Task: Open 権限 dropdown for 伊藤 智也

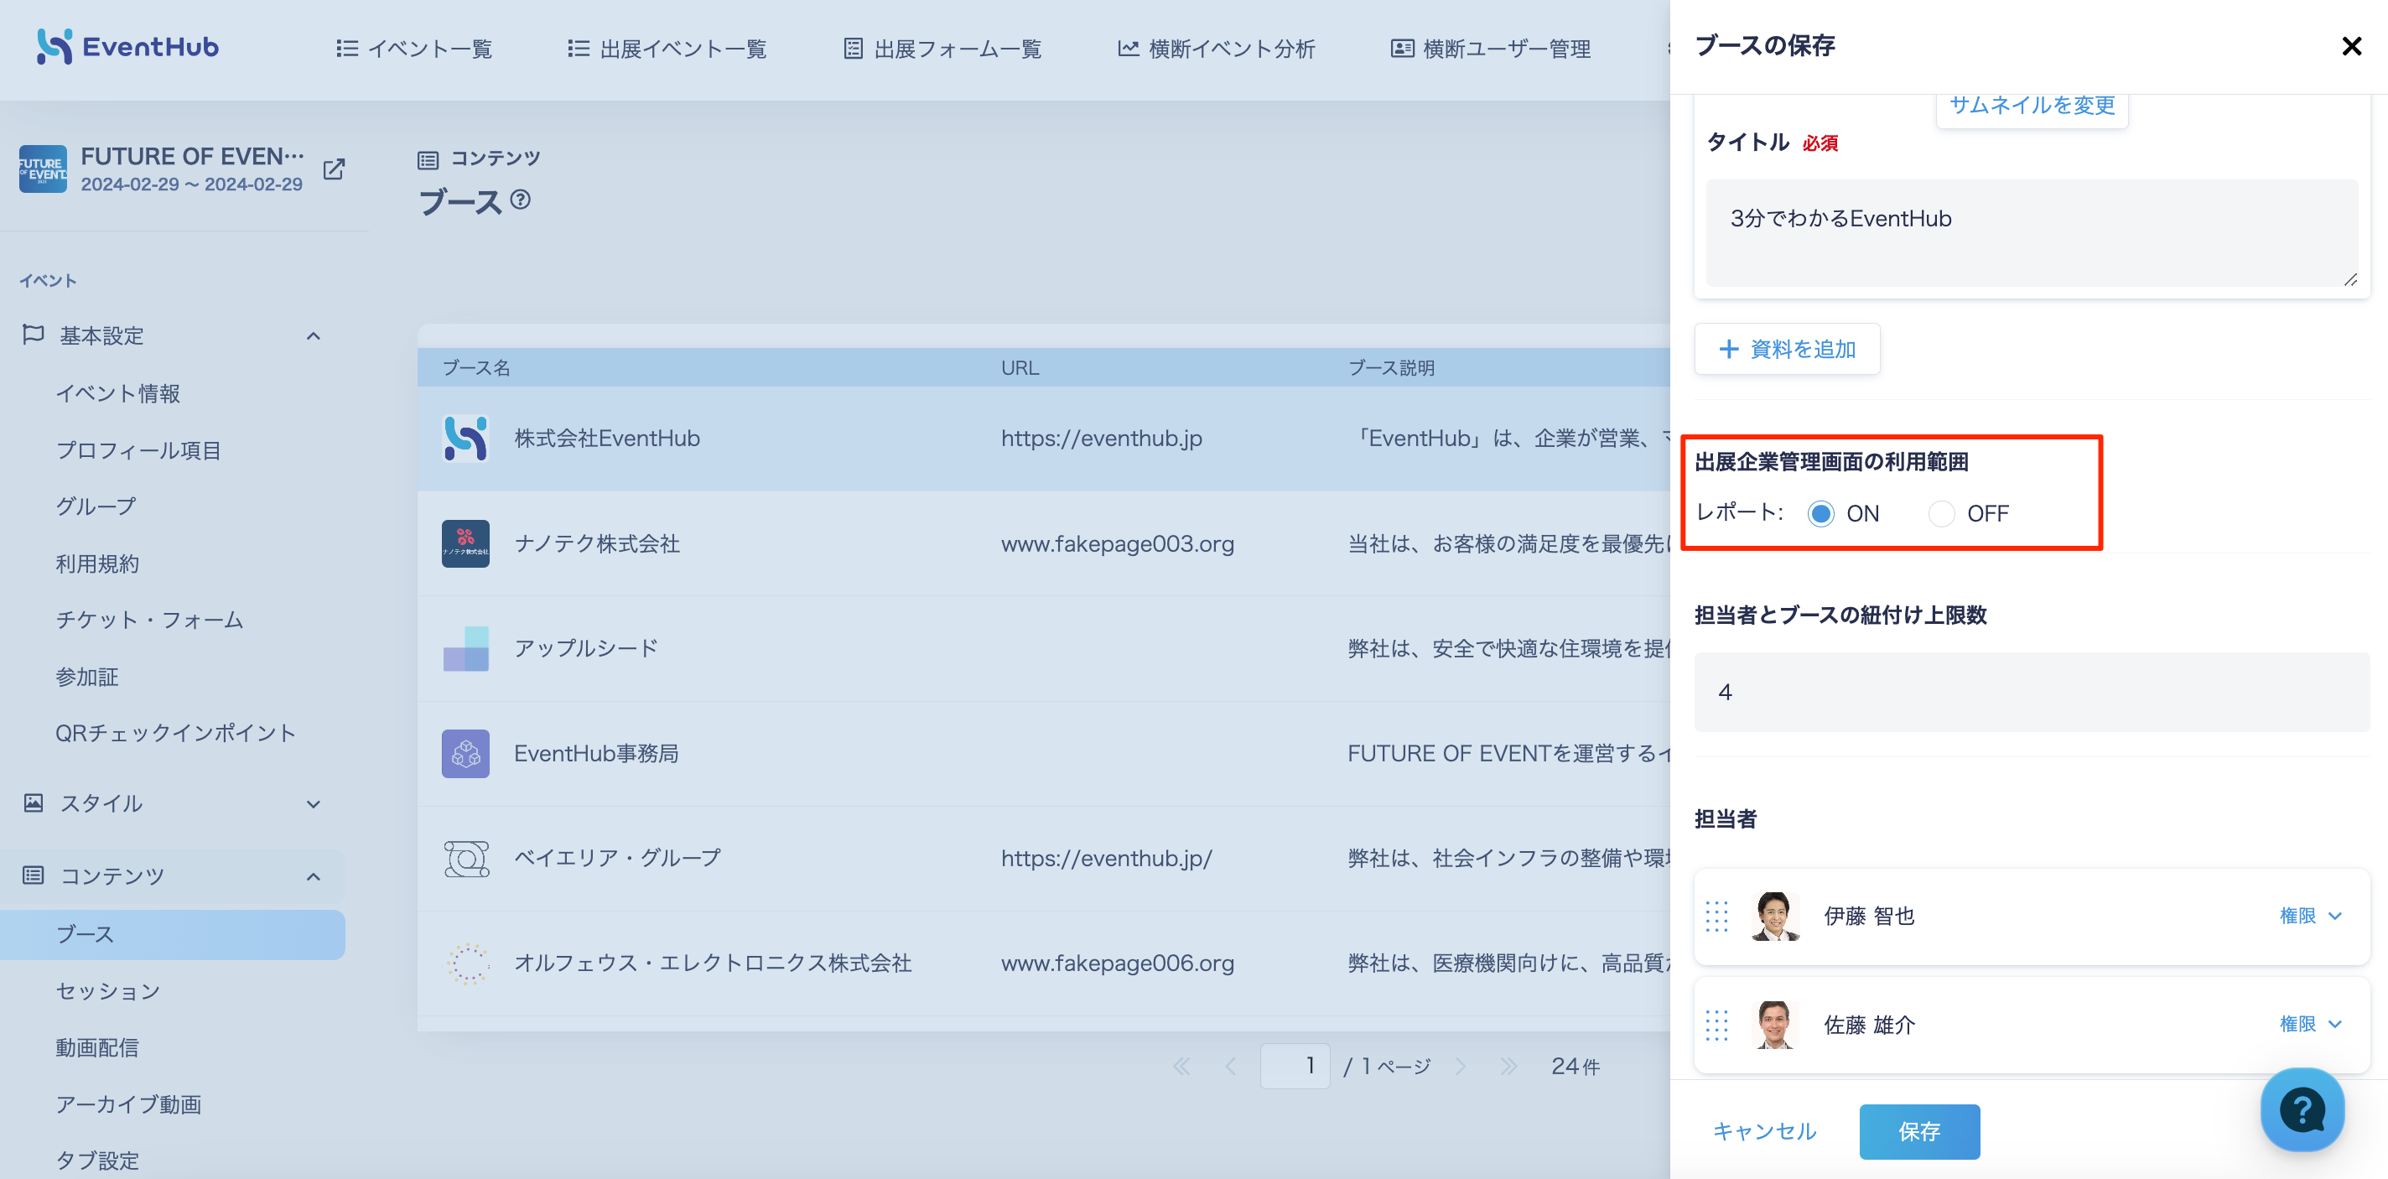Action: [x=2311, y=916]
